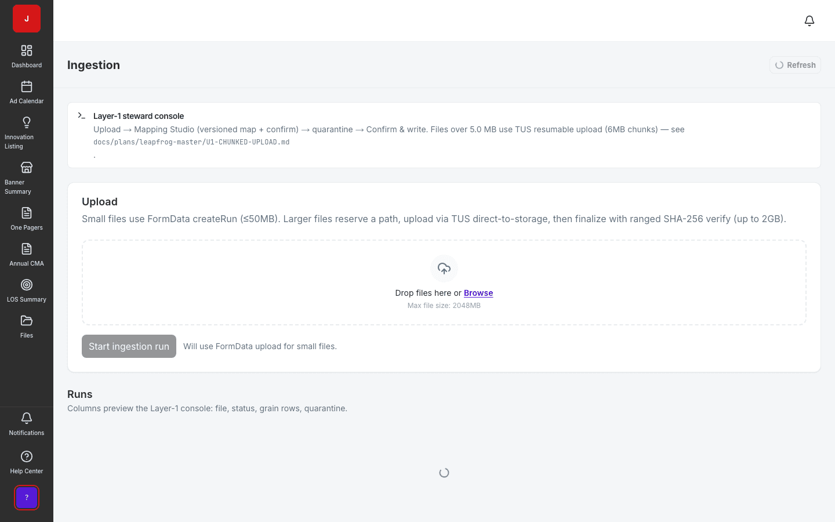Image resolution: width=835 pixels, height=522 pixels.
Task: Click the loading spinner under Runs
Action: (x=444, y=473)
